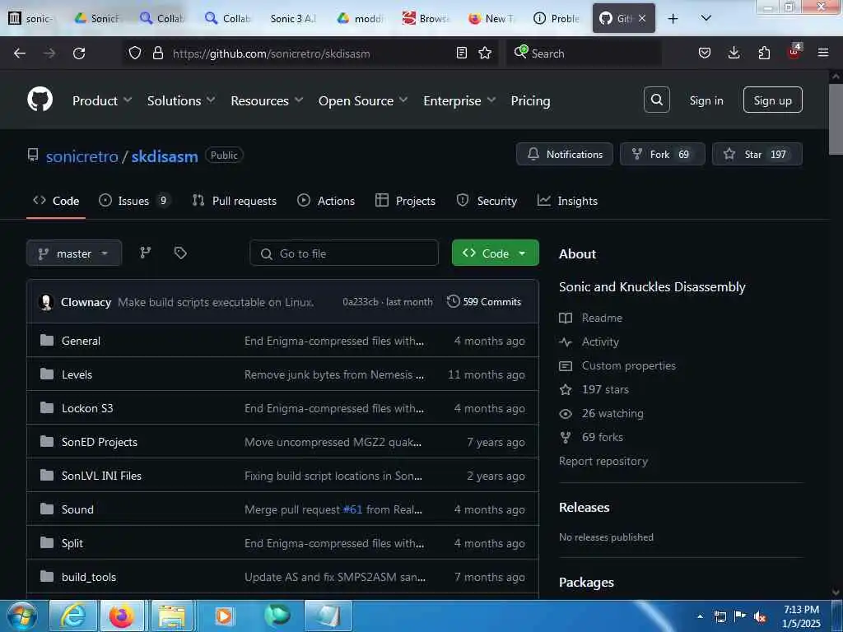Open Firefox downloads arrow icon
843x632 pixels.
[x=734, y=53]
